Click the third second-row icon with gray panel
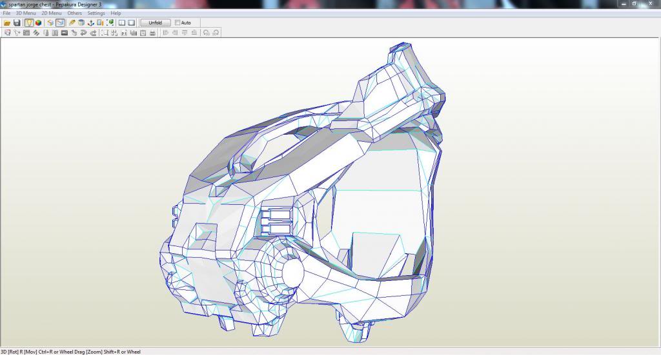This screenshot has width=661, height=355. click(x=26, y=33)
